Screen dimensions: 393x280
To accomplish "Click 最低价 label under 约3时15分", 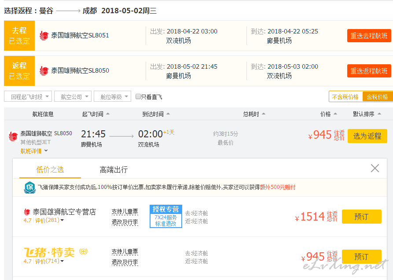I will pos(225,143).
